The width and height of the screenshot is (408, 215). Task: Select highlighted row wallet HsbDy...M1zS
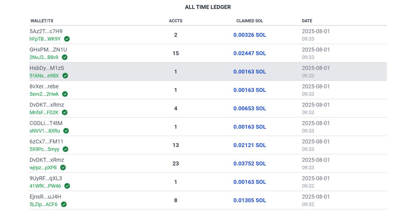click(47, 68)
